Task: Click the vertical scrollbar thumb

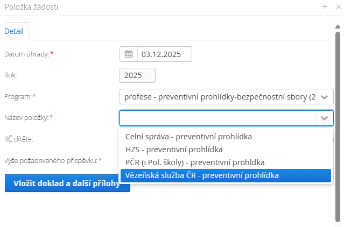Action: 338,124
